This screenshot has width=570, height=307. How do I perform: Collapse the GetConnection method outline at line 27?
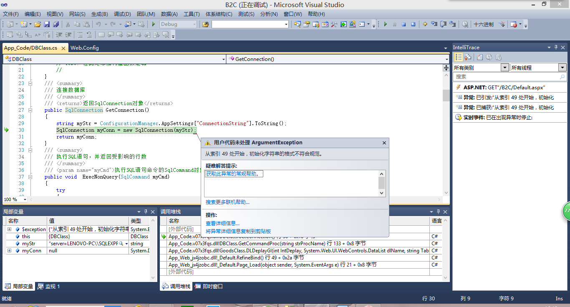pyautogui.click(x=30, y=110)
